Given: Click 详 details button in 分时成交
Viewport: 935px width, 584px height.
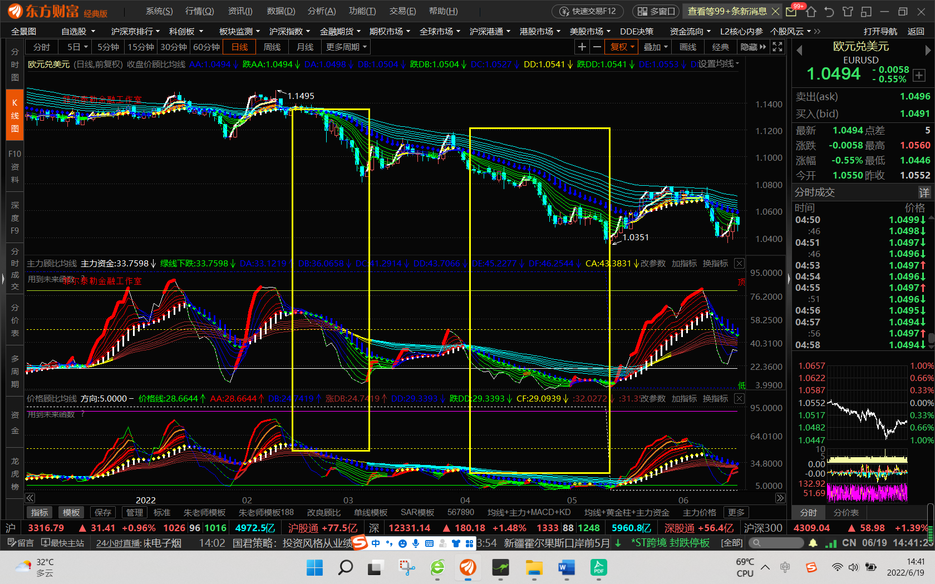Looking at the screenshot, I should coord(924,192).
